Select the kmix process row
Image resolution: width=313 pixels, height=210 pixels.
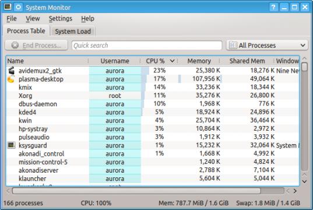tap(153, 87)
